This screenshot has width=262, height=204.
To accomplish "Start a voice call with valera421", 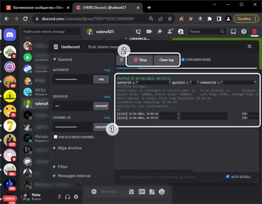I will pyautogui.click(x=138, y=31).
